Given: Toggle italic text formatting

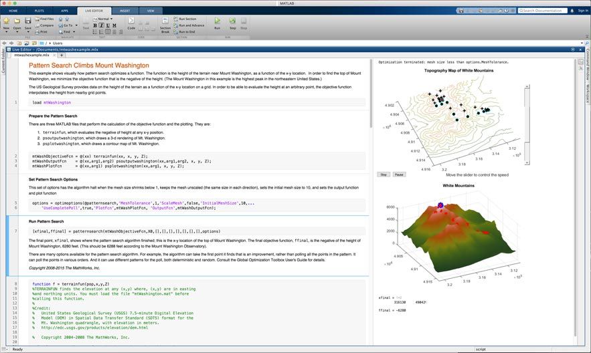Looking at the screenshot, I should click(x=102, y=25).
